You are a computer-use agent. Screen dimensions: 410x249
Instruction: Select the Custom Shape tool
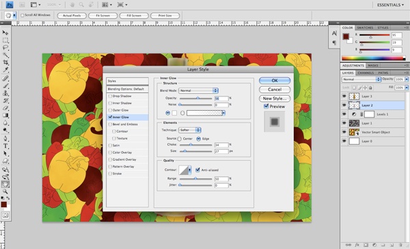pyautogui.click(x=5, y=161)
